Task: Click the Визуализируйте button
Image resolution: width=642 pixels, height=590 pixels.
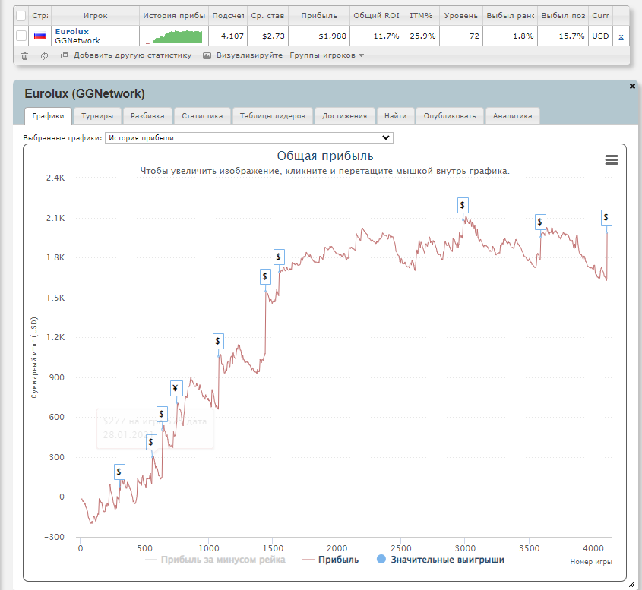Action: tap(243, 55)
